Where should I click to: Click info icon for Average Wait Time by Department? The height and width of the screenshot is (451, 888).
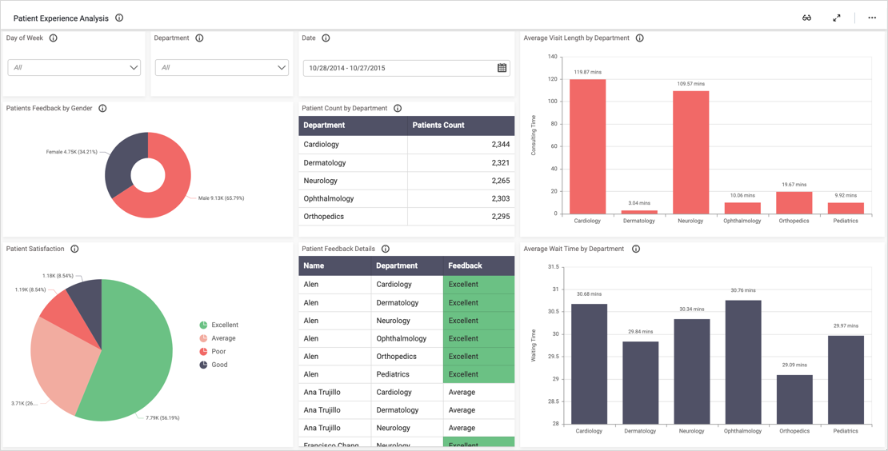(636, 249)
